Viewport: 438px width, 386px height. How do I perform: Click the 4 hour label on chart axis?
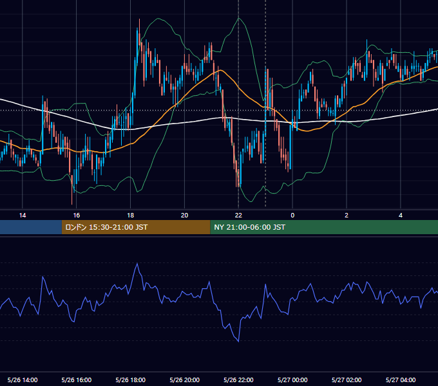pyautogui.click(x=401, y=216)
